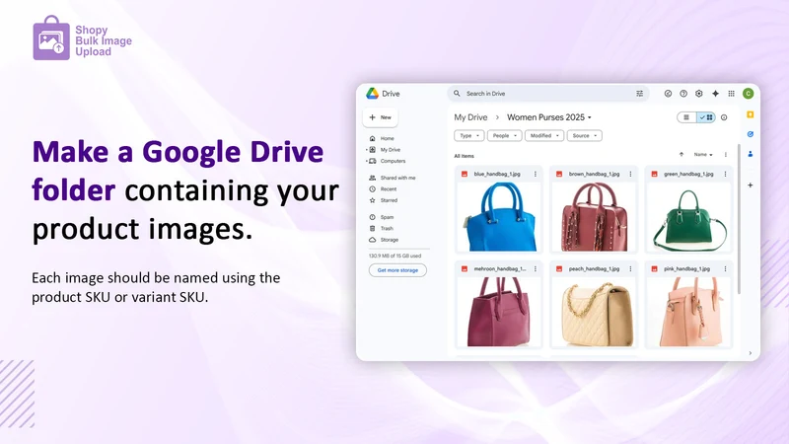Click the New button
The width and height of the screenshot is (789, 444).
tap(381, 117)
